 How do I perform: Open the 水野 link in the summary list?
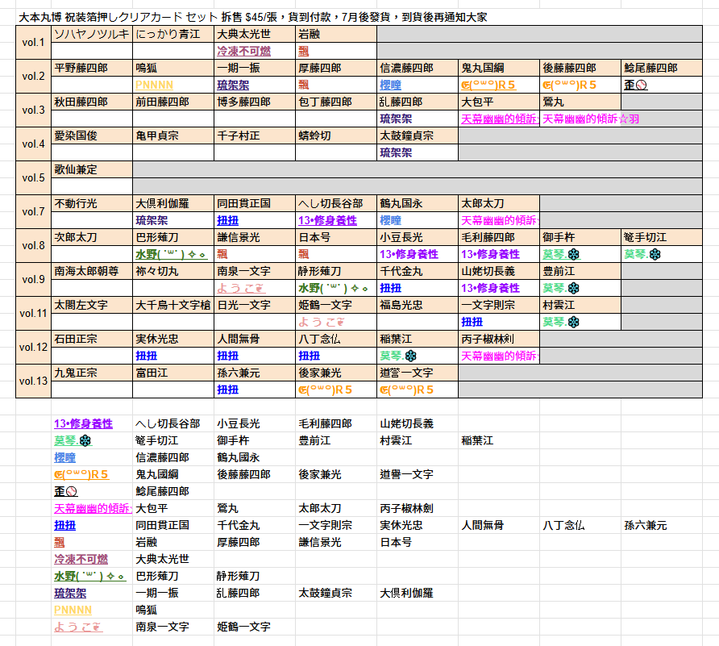(x=90, y=577)
